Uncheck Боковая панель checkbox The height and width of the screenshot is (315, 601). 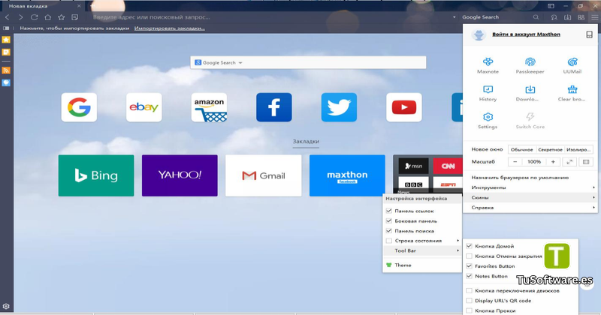(x=389, y=220)
